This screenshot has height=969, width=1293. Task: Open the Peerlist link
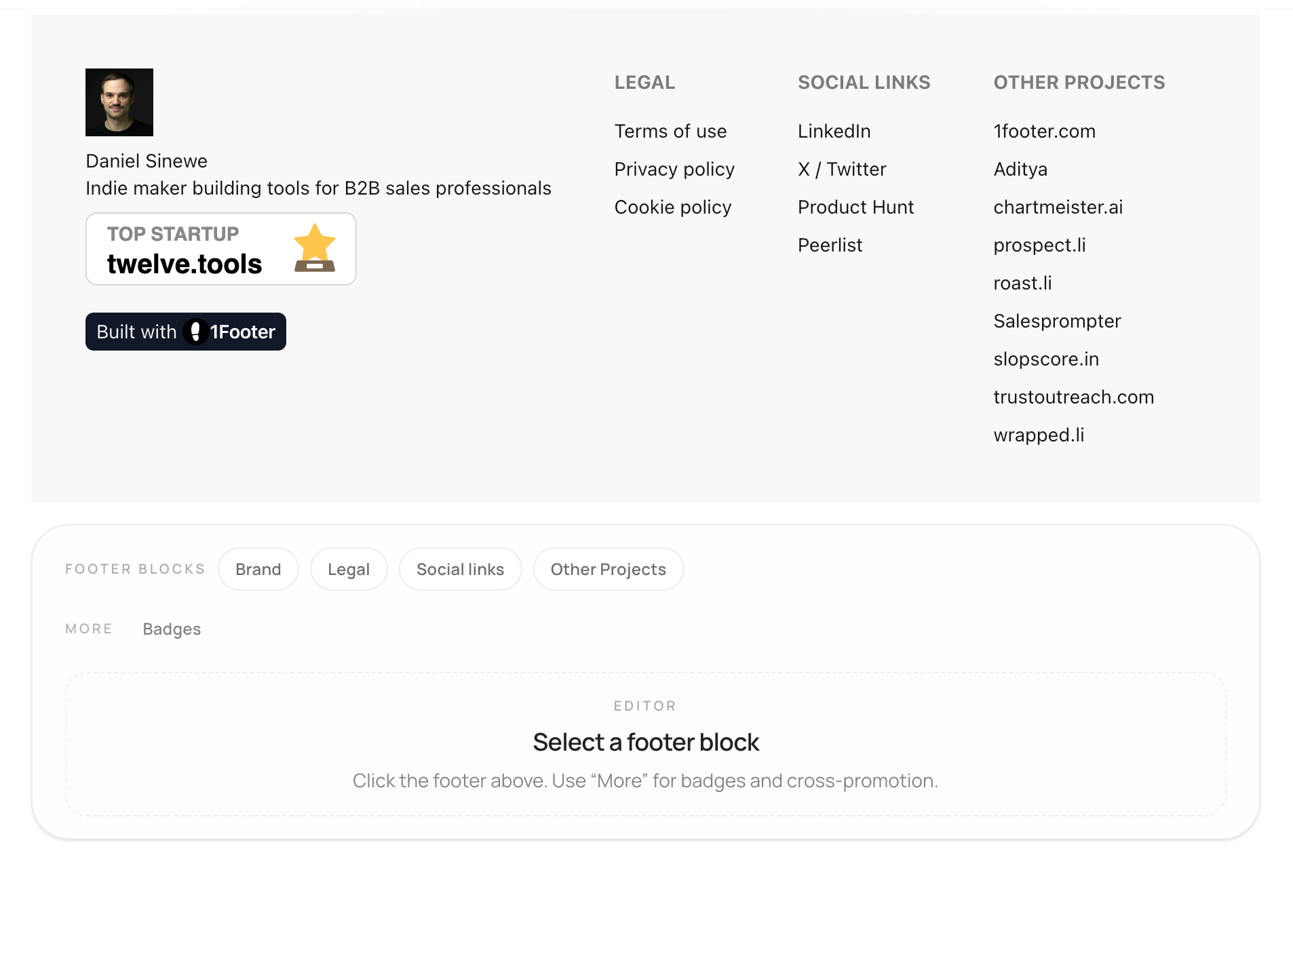[830, 245]
